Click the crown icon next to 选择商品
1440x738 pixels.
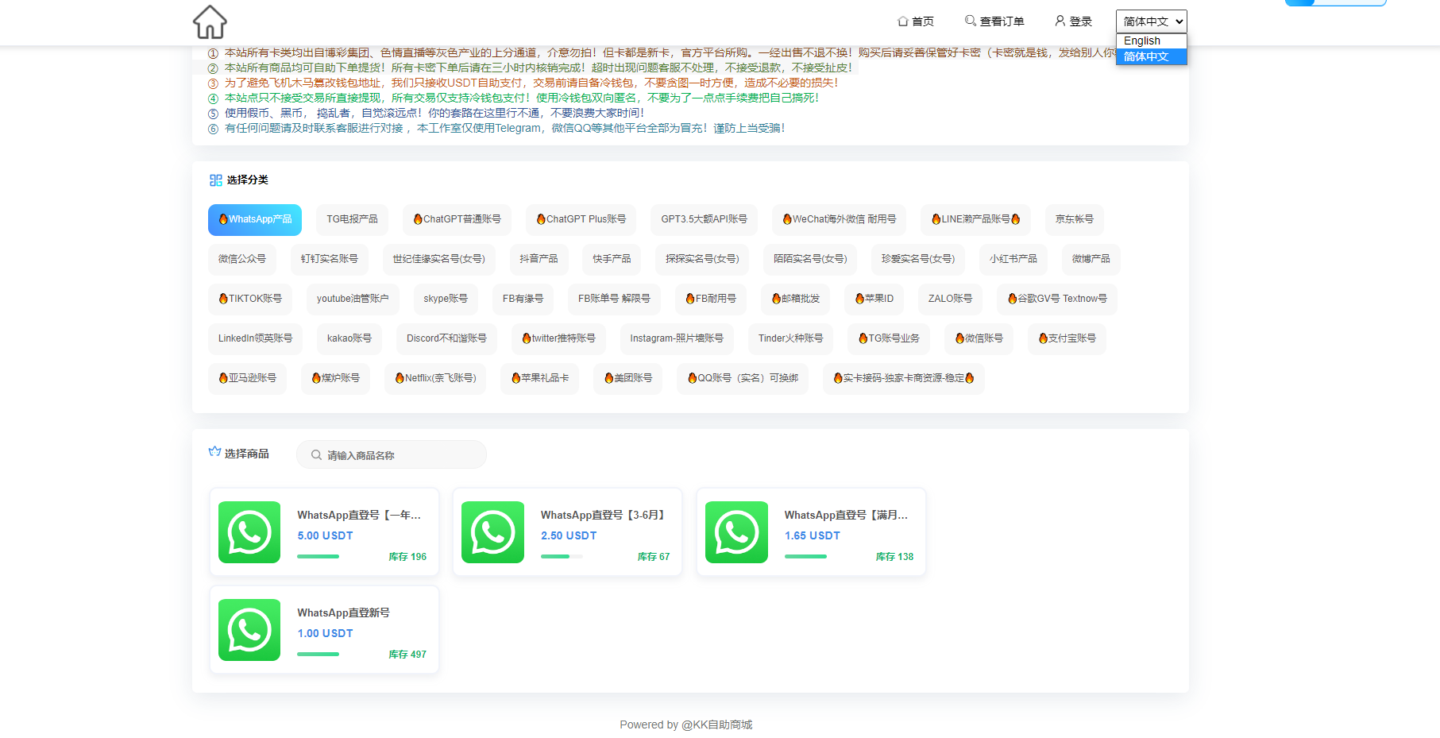213,451
